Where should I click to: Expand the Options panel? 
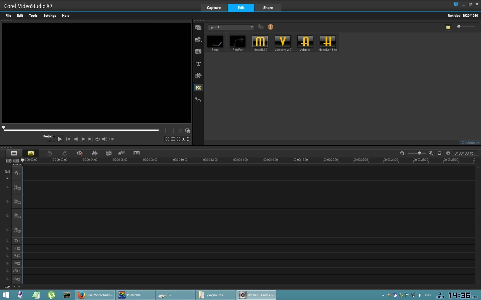470,143
